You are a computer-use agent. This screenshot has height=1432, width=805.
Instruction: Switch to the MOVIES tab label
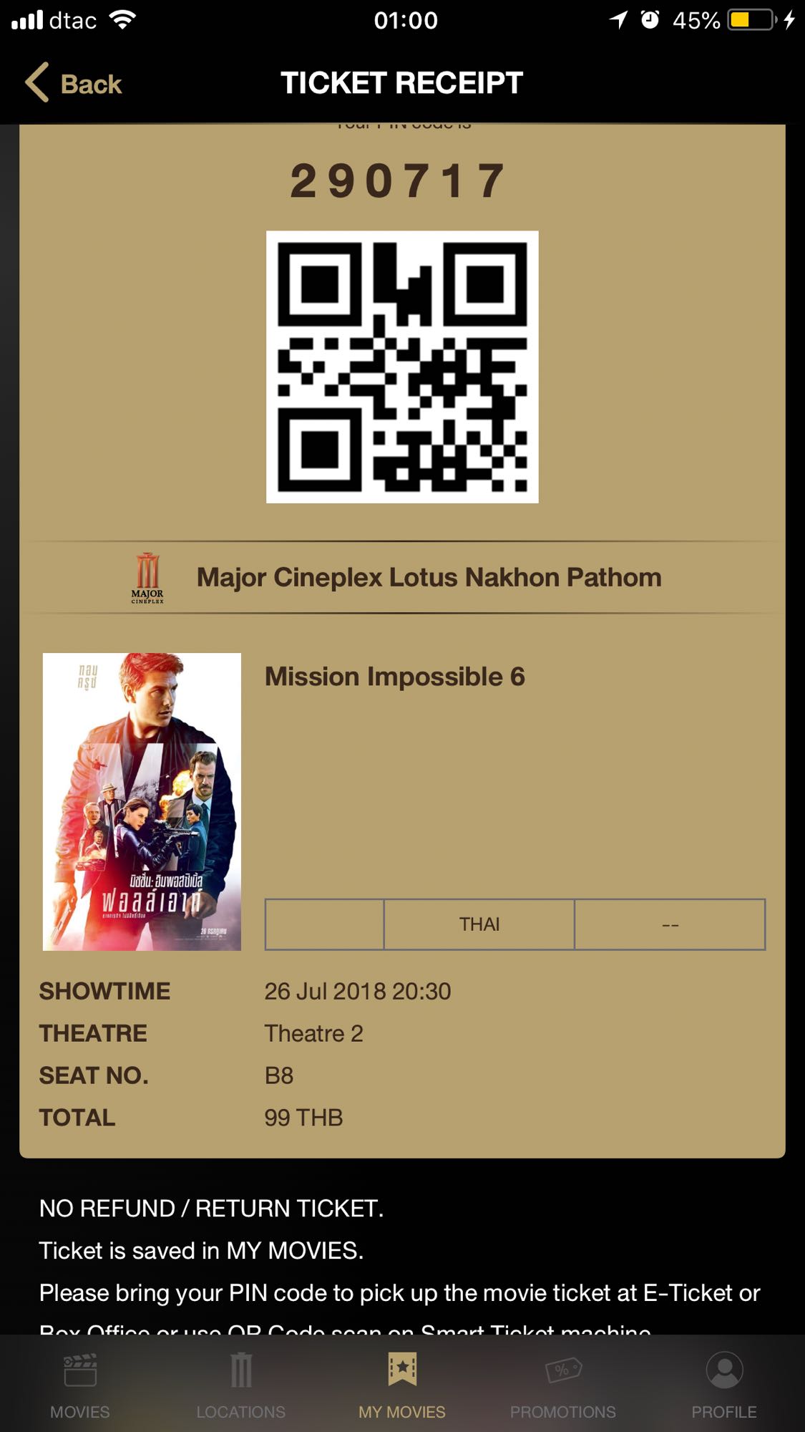(80, 1412)
